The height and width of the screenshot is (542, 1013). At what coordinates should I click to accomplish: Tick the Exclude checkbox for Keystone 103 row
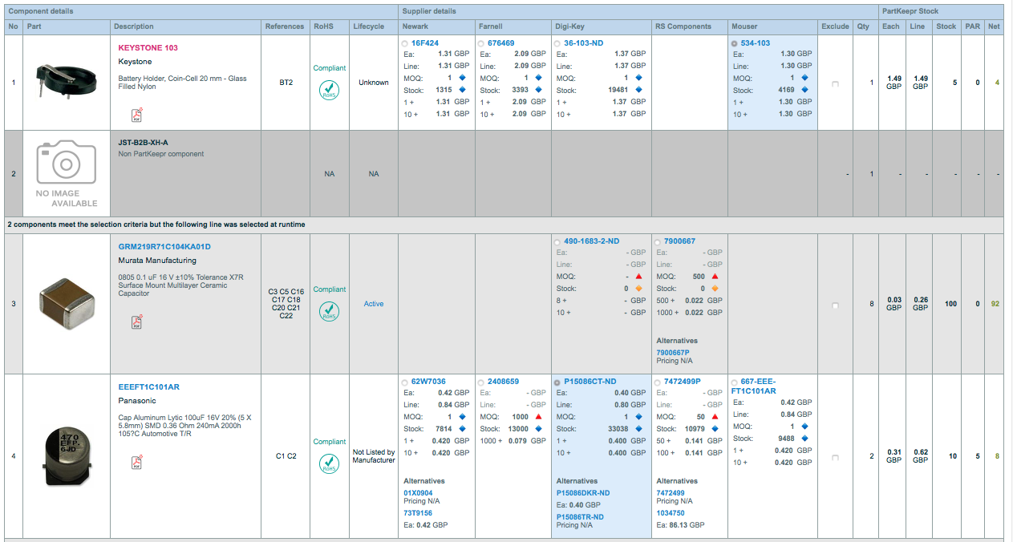[x=834, y=83]
